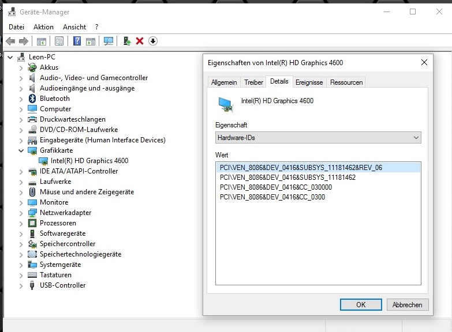Collapse the Grafikkarte category
Image resolution: width=452 pixels, height=332 pixels.
pos(21,150)
